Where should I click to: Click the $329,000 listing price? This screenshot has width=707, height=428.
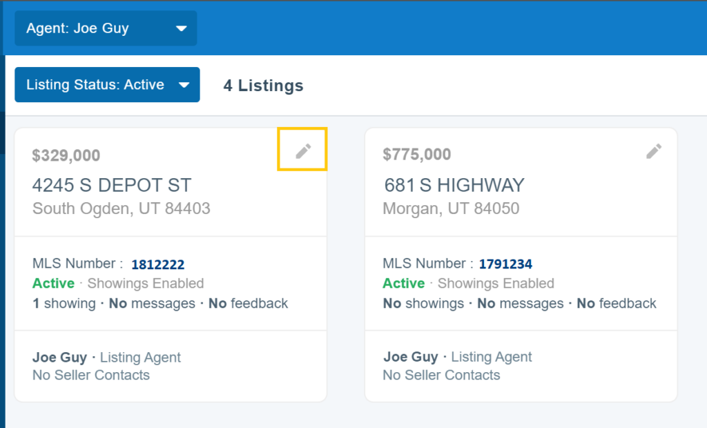(66, 155)
